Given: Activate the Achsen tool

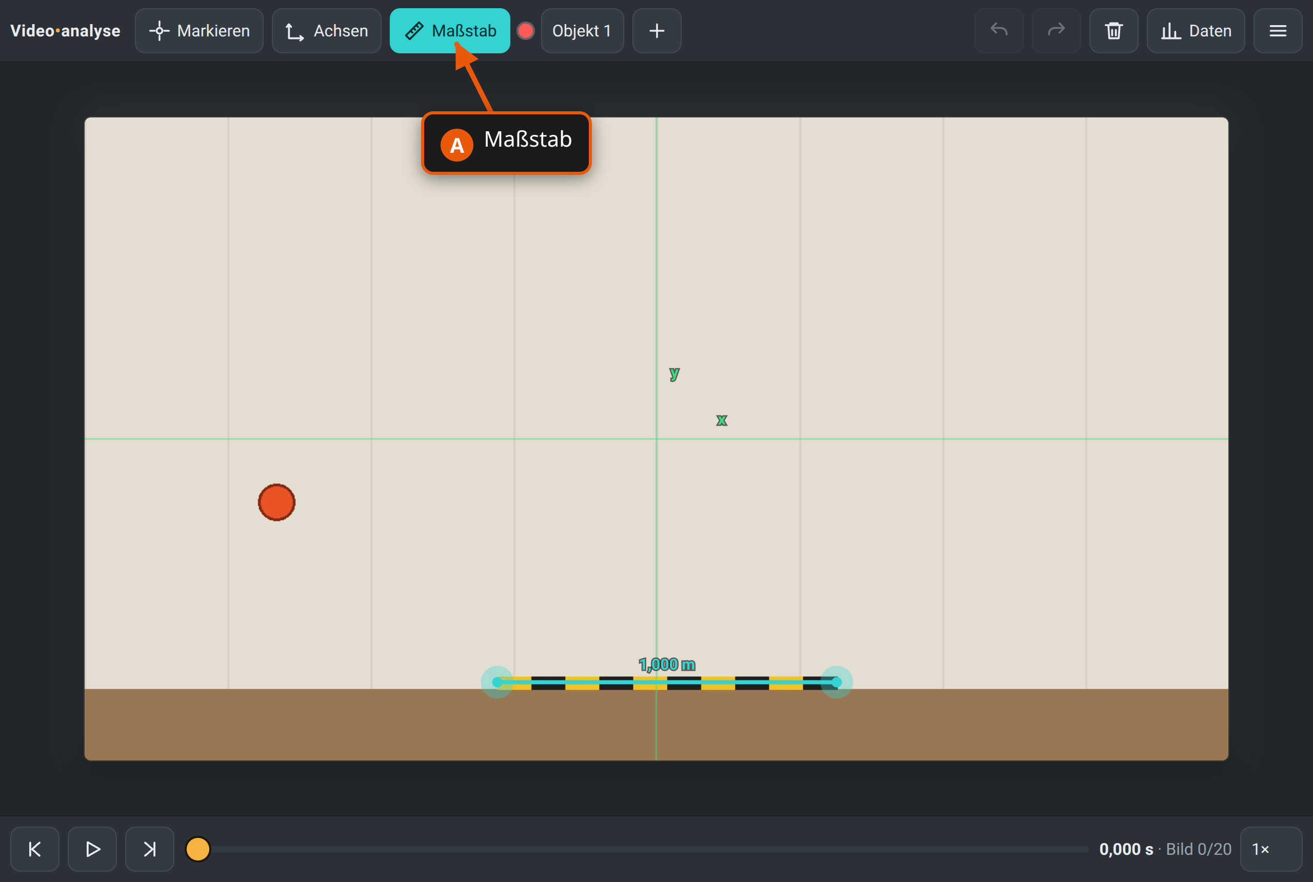Looking at the screenshot, I should [x=326, y=31].
